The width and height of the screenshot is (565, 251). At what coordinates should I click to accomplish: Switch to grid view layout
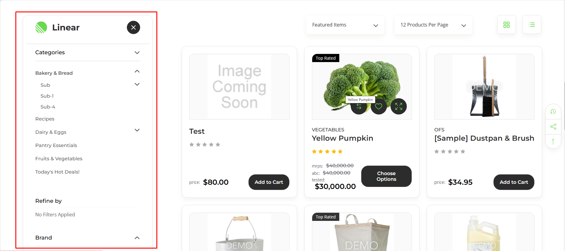click(x=507, y=25)
